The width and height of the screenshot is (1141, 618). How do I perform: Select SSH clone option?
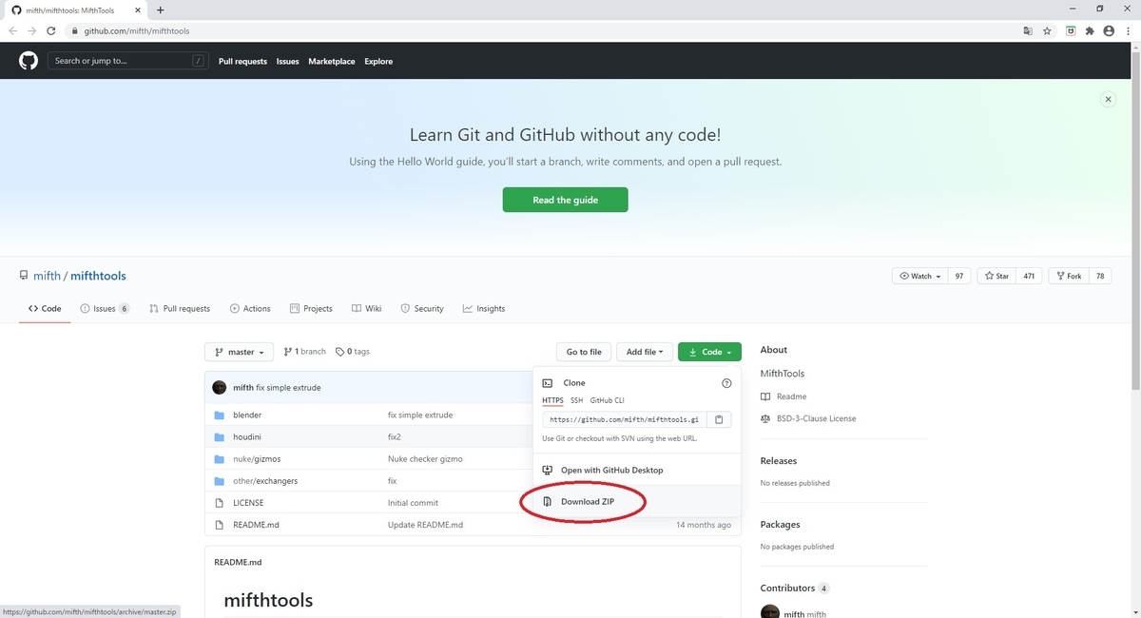[576, 400]
